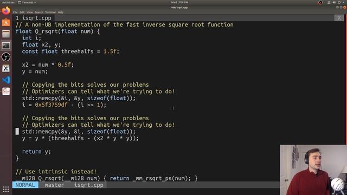Screen dimensions: 347x195
Task: Click the 'y = num;' line
Action: (35, 71)
